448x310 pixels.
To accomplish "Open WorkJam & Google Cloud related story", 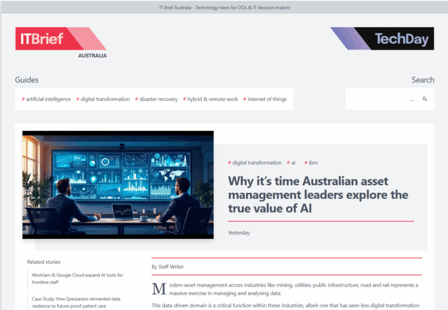I will [x=78, y=278].
